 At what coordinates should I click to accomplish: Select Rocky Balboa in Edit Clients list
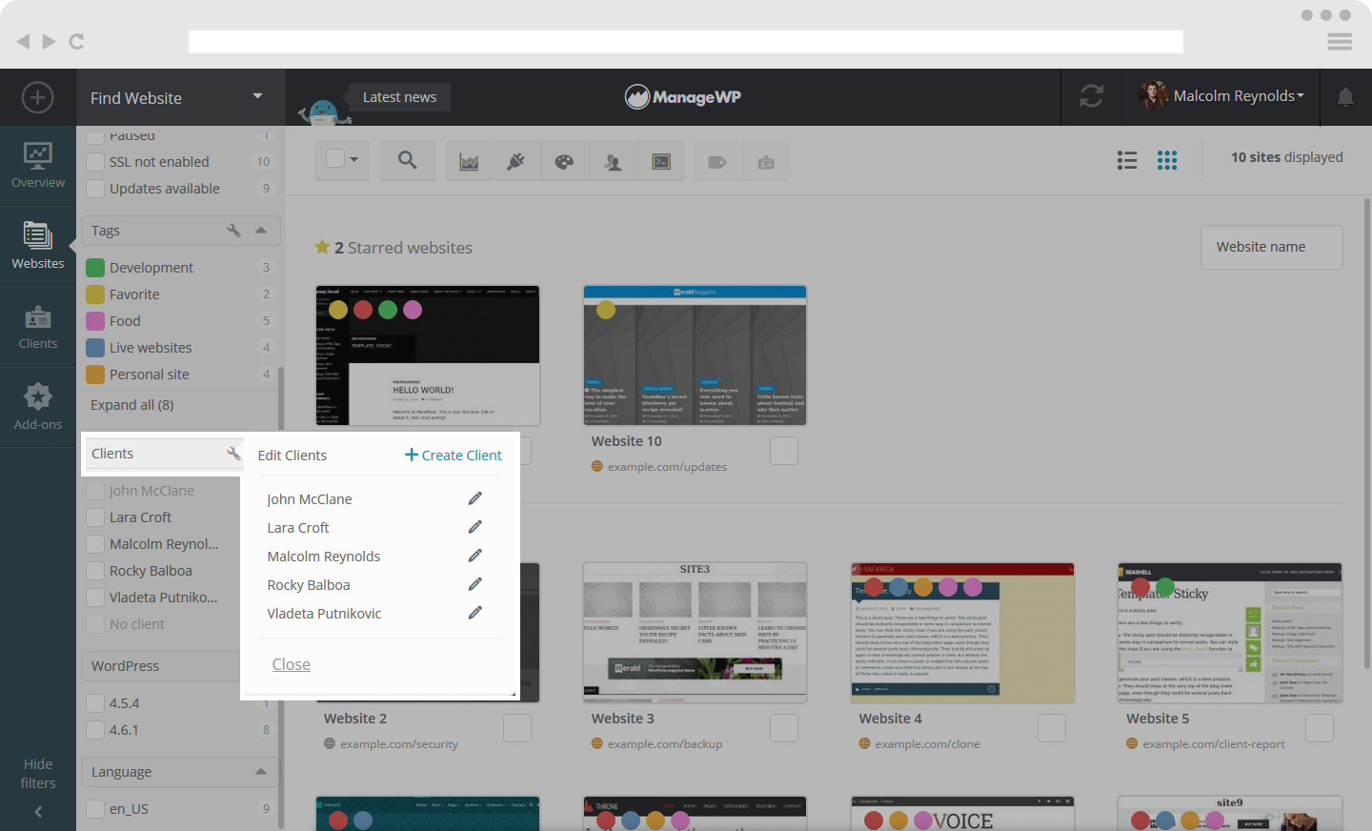[309, 585]
